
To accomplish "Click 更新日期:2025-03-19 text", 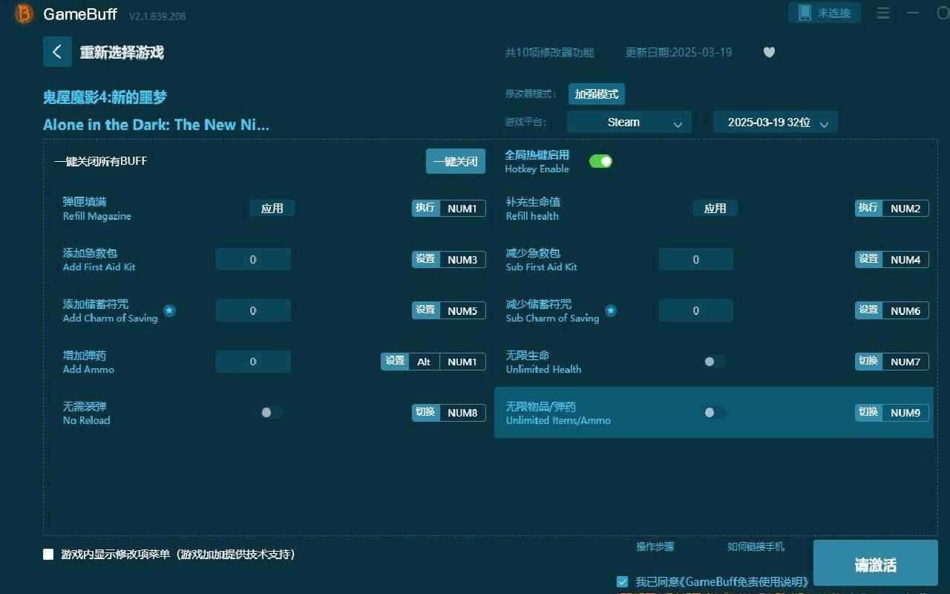I will coord(678,52).
